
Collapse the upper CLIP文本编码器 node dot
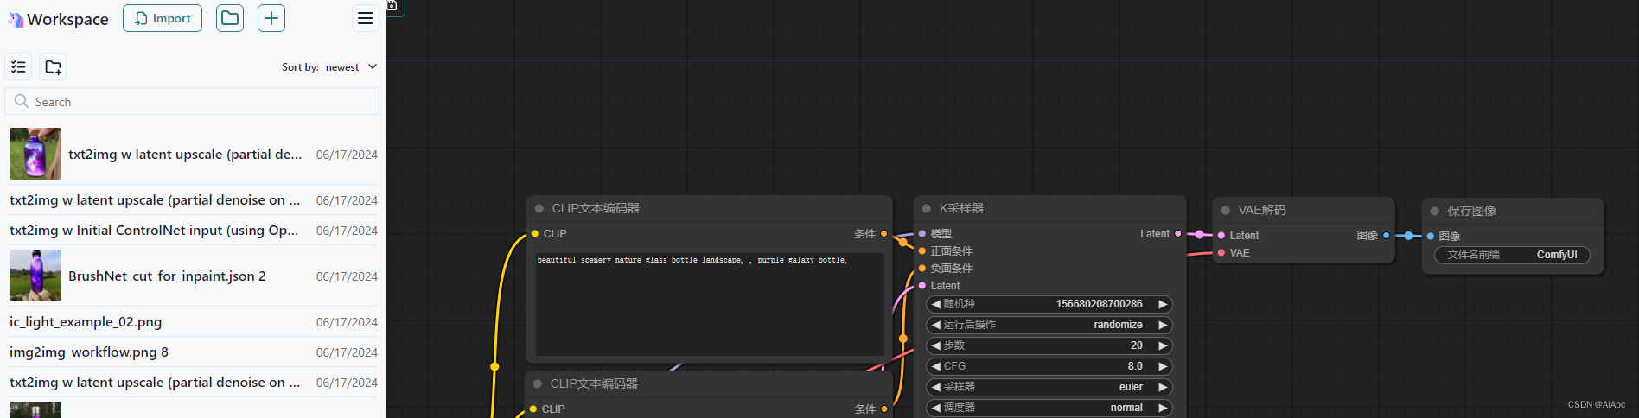point(539,208)
